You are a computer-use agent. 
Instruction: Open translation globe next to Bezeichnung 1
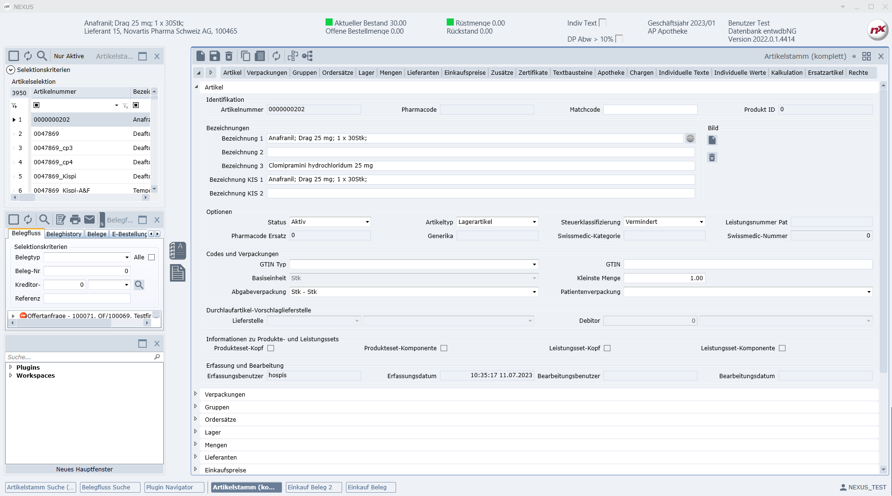click(690, 138)
